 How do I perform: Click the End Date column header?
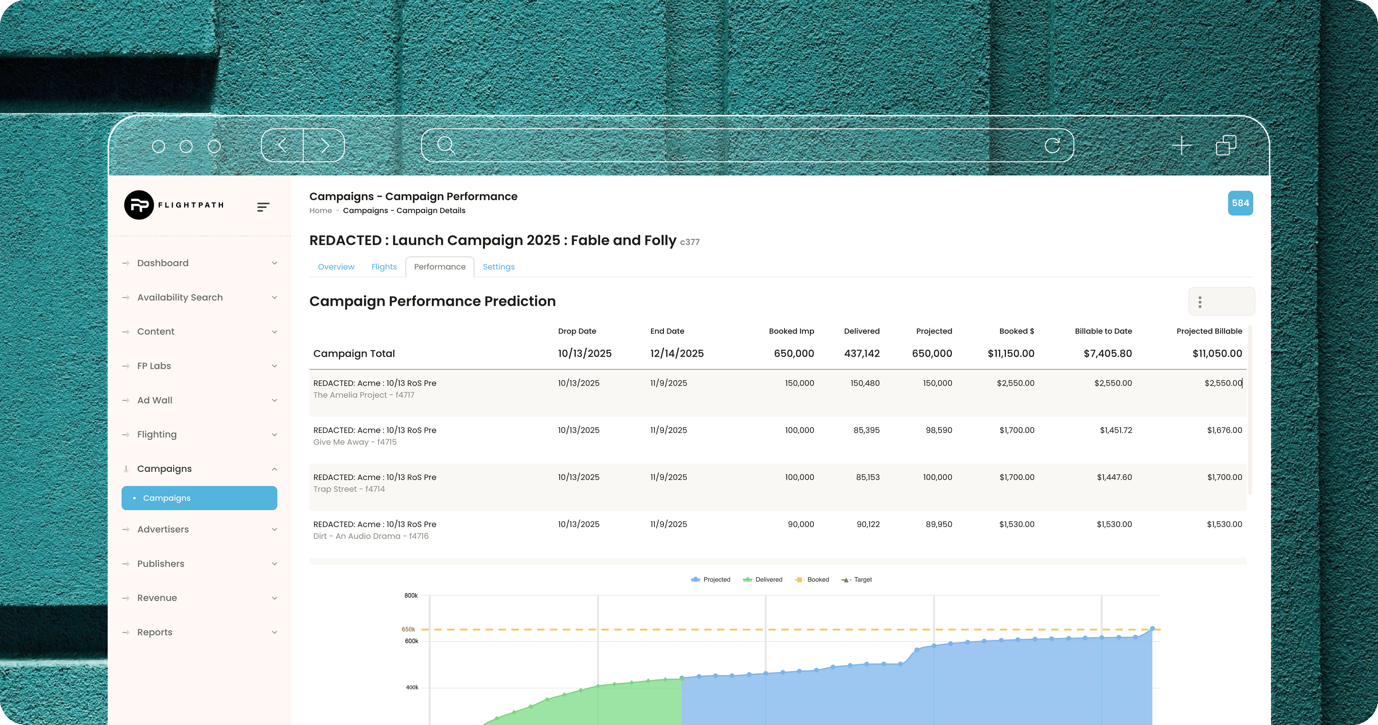(667, 331)
